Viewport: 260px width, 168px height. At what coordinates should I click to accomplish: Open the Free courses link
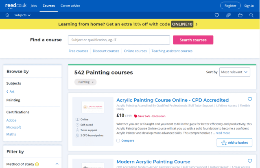point(78,51)
